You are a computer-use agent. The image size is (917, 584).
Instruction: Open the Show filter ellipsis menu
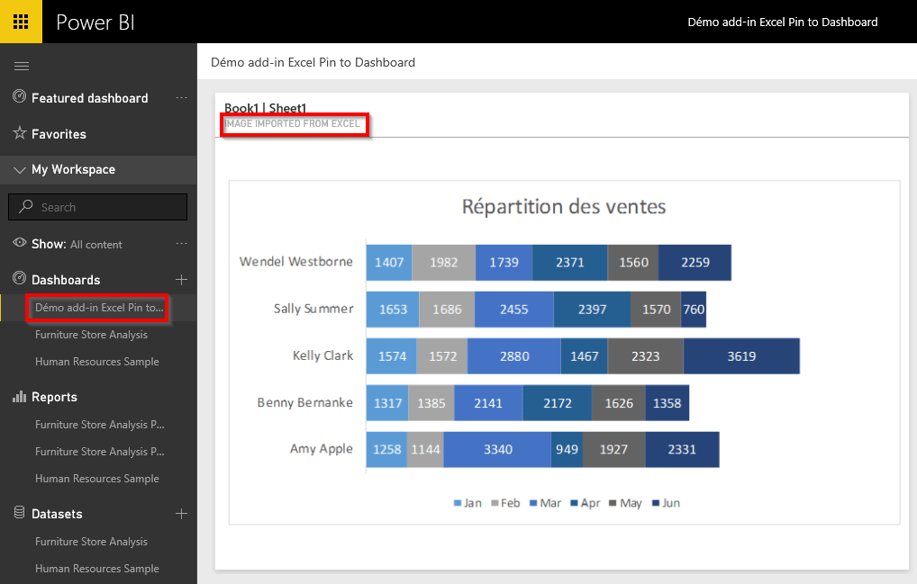coord(181,244)
